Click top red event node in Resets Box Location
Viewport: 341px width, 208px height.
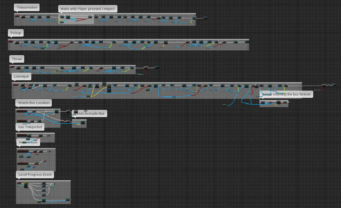pyautogui.click(x=22, y=111)
